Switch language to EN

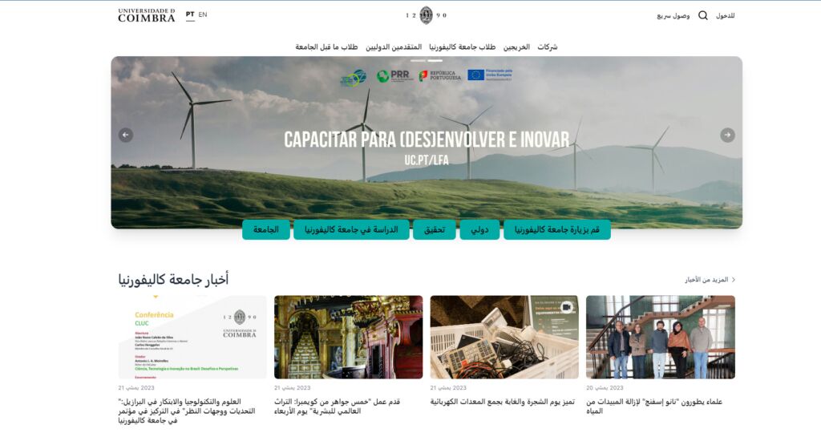[x=203, y=14]
